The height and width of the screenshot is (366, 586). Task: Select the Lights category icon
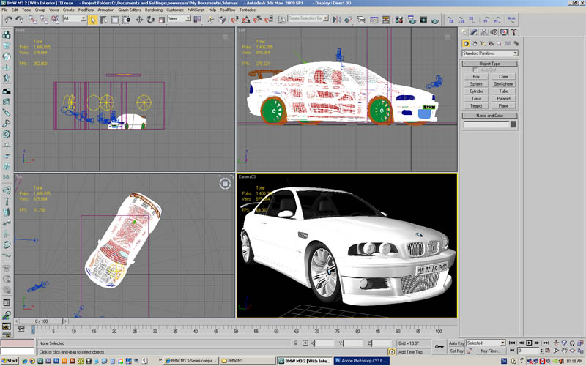[x=483, y=44]
